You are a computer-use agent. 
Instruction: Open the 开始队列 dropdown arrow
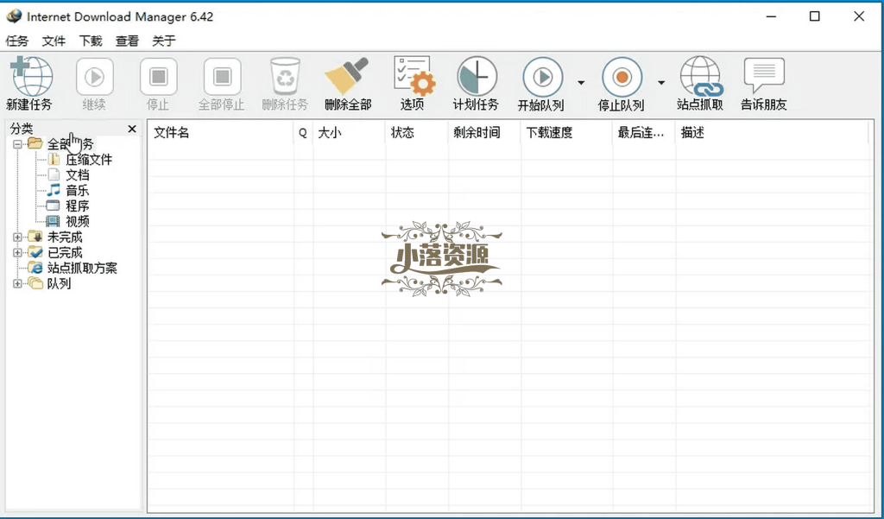(581, 83)
